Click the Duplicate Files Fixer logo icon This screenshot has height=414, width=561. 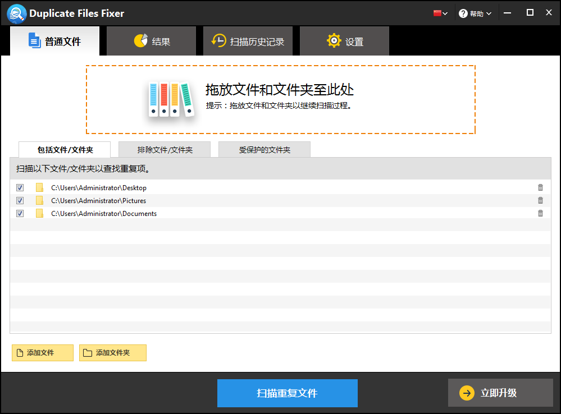pyautogui.click(x=16, y=13)
